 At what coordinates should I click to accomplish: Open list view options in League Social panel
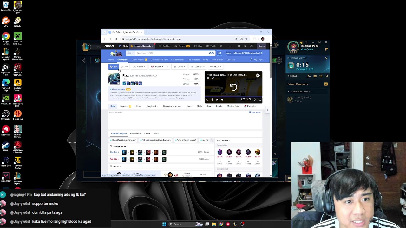point(321,76)
